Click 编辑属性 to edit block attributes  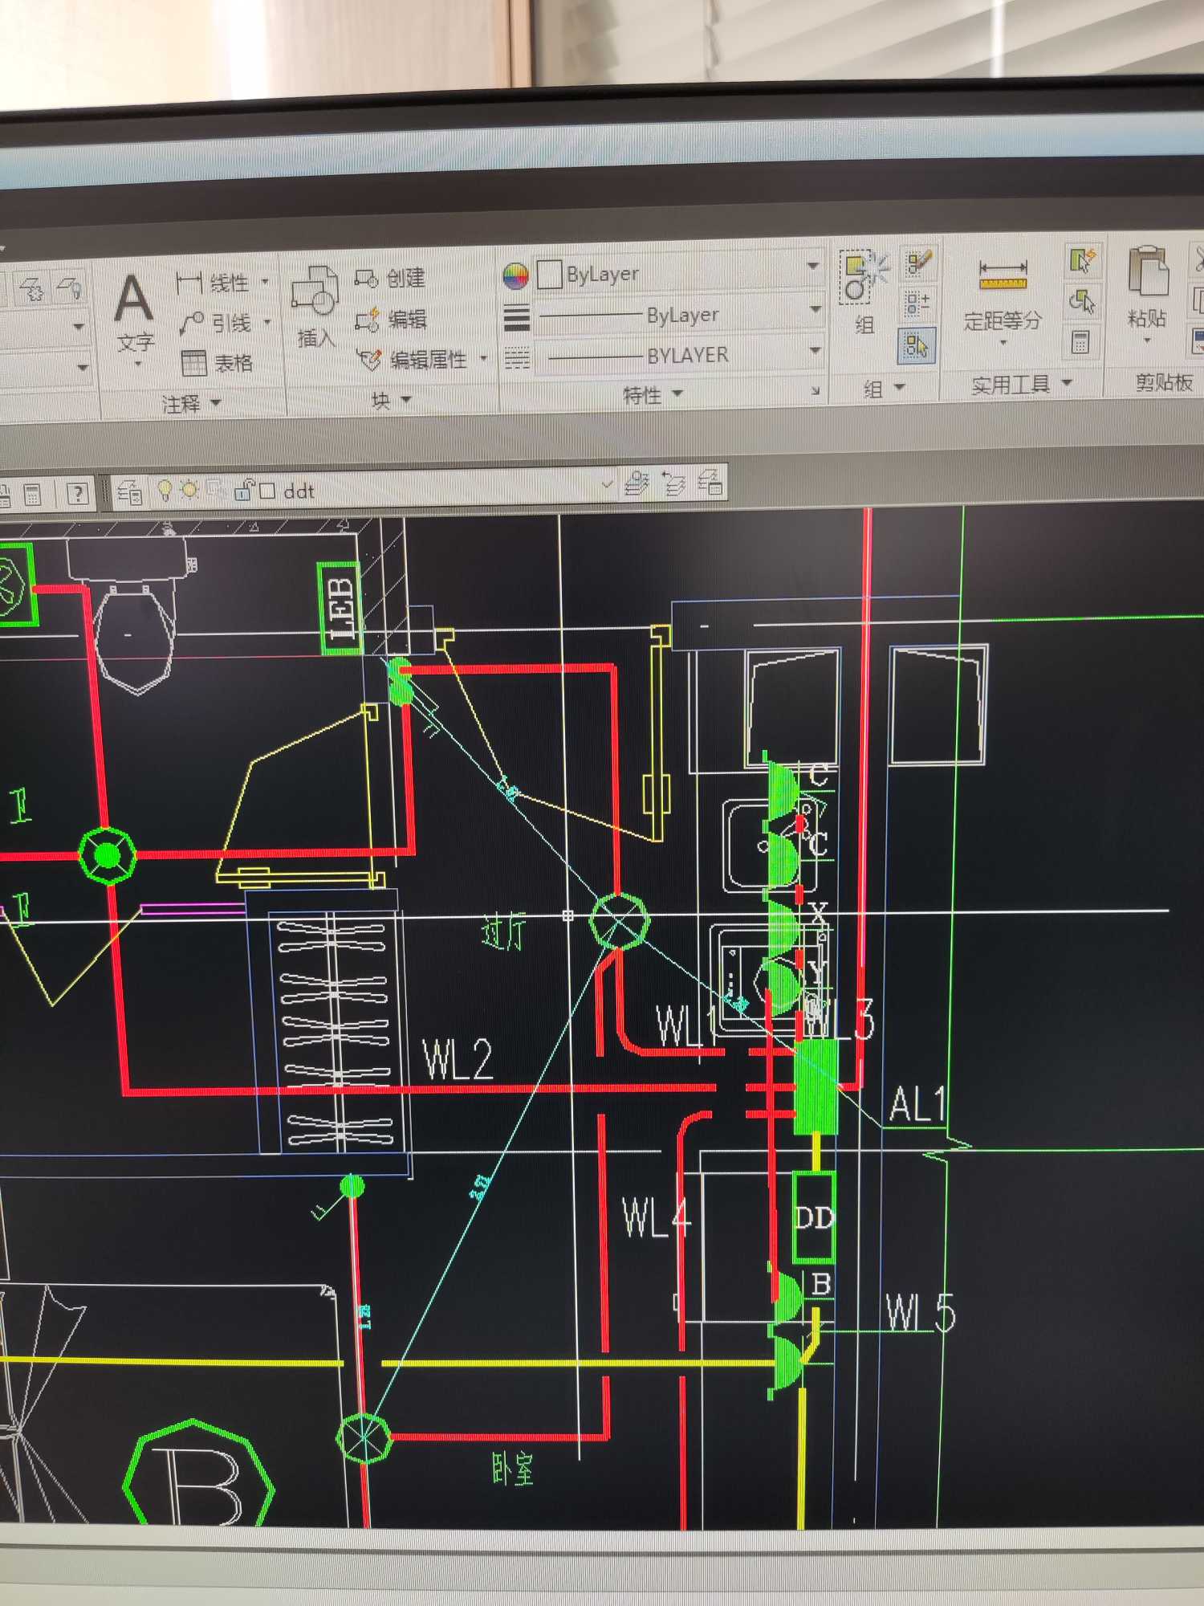[x=413, y=360]
